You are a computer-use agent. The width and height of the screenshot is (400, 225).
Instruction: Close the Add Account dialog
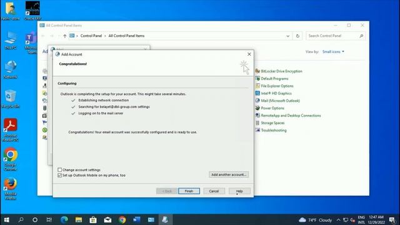(x=249, y=54)
